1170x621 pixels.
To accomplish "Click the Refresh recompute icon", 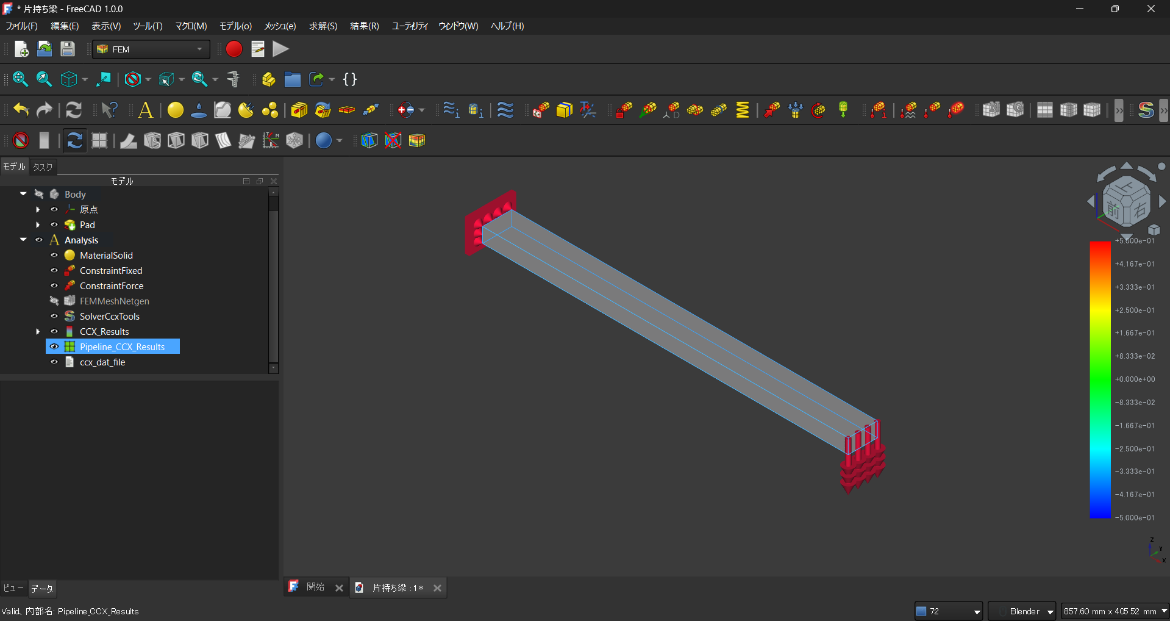I will (x=74, y=110).
